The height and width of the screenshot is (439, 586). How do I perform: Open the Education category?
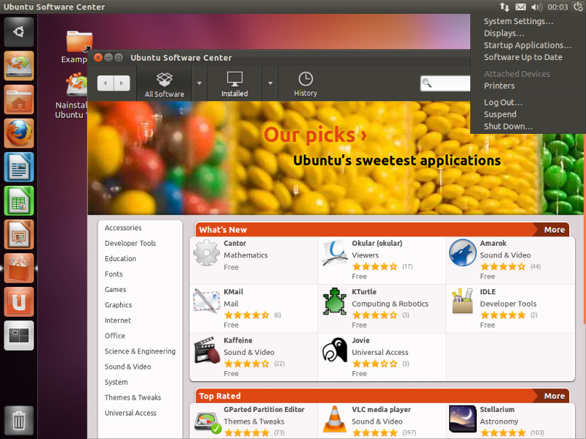(x=120, y=258)
